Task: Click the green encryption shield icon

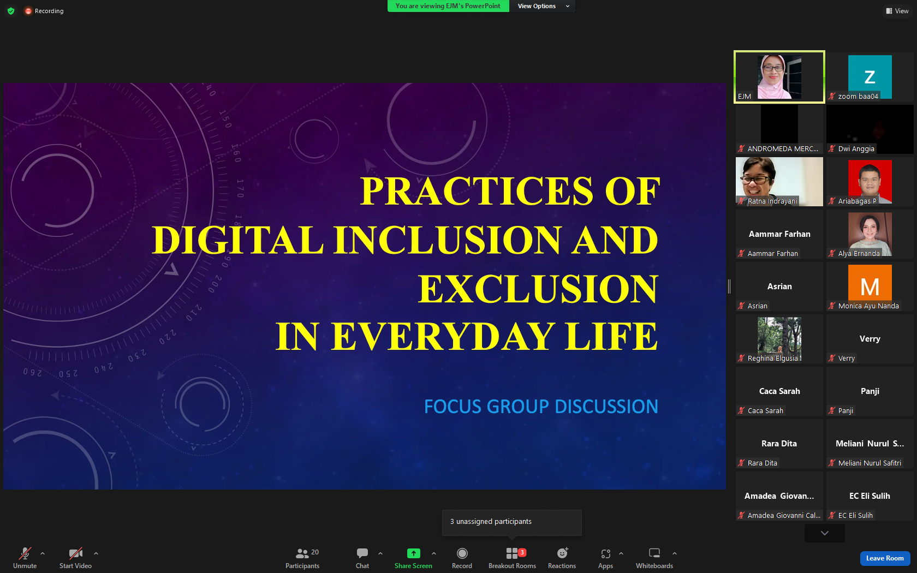Action: [x=11, y=11]
